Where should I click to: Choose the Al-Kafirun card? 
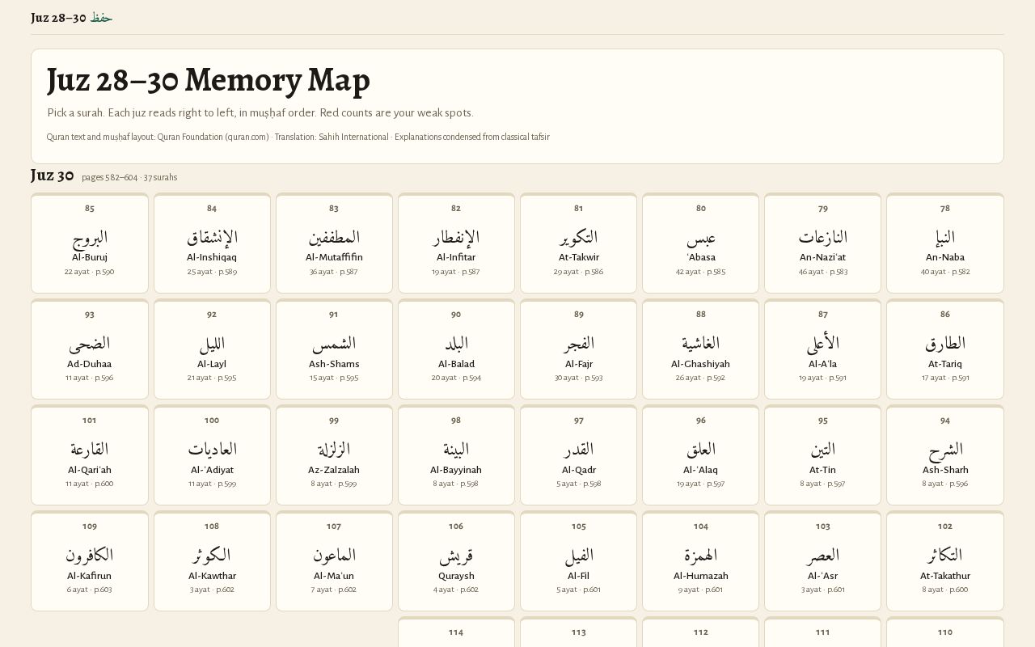coord(90,560)
